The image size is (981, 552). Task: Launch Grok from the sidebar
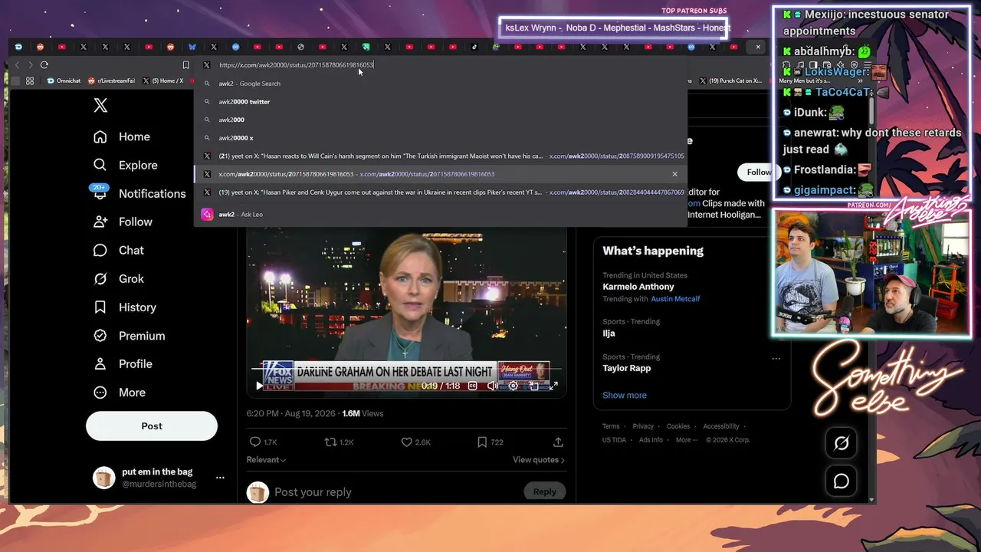tap(119, 278)
